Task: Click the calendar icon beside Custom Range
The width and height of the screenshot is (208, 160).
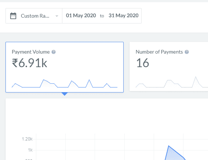Action: 13,16
